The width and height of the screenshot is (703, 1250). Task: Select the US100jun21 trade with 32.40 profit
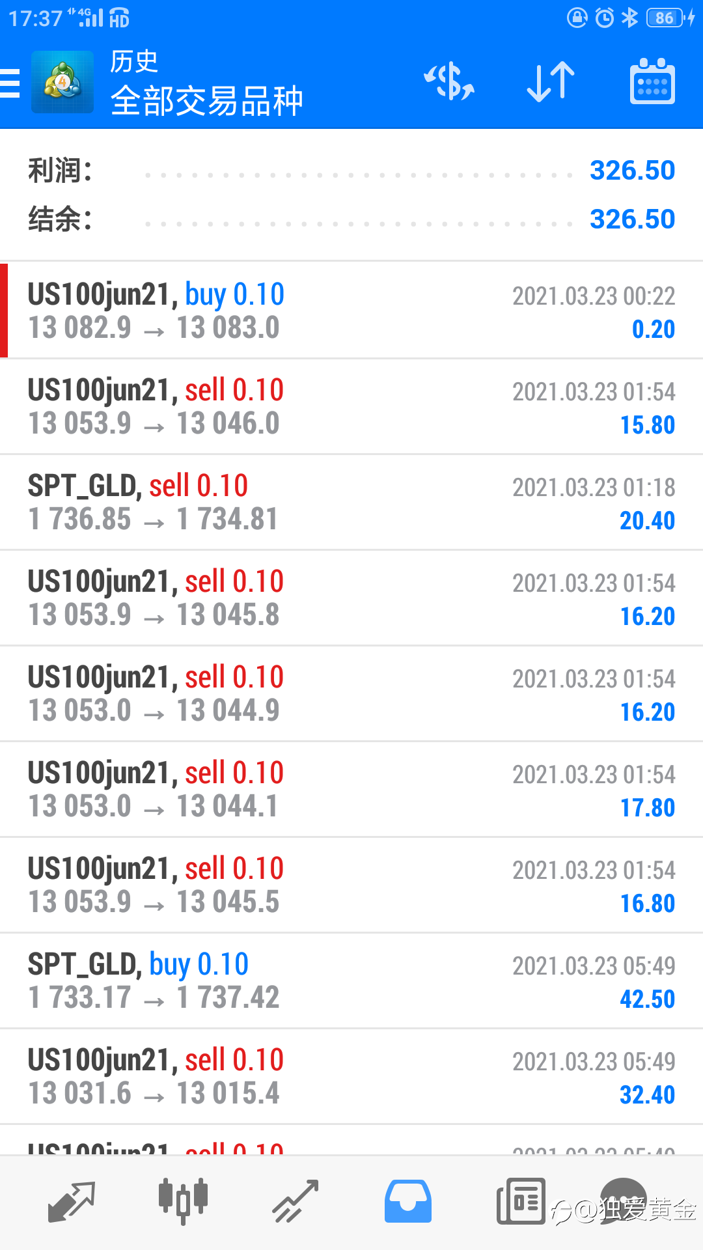(x=351, y=1076)
